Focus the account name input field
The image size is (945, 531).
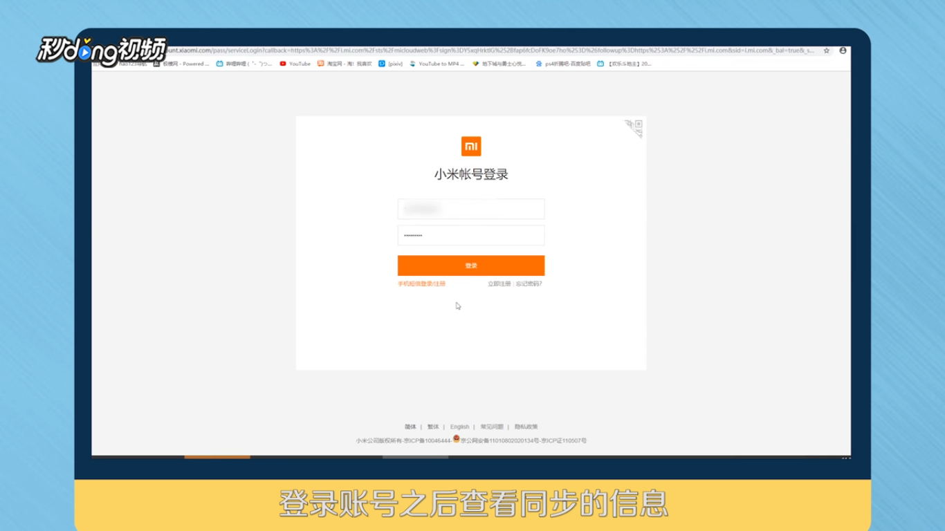tap(471, 209)
